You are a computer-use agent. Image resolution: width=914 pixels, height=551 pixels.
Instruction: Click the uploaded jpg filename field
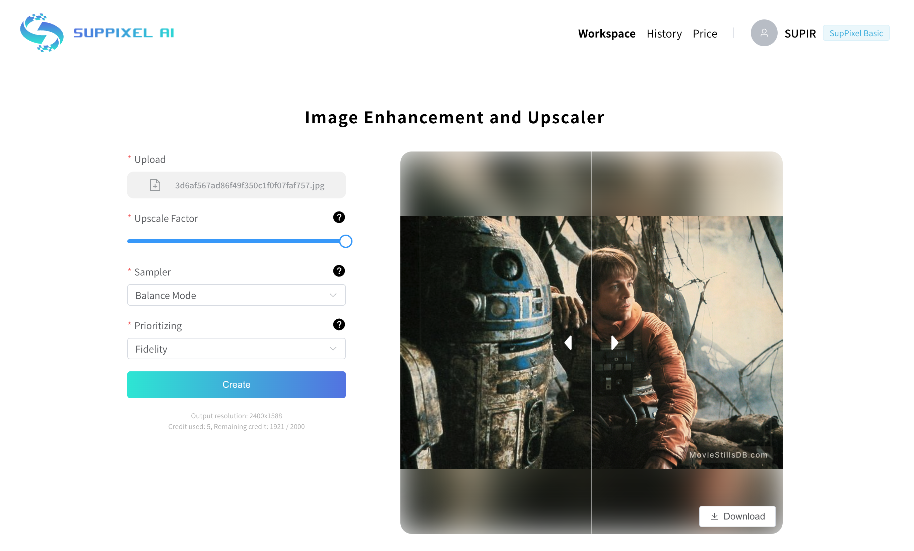[x=250, y=185]
